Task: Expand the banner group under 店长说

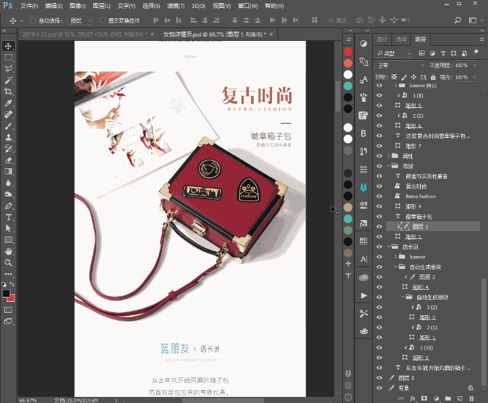Action: [x=395, y=257]
